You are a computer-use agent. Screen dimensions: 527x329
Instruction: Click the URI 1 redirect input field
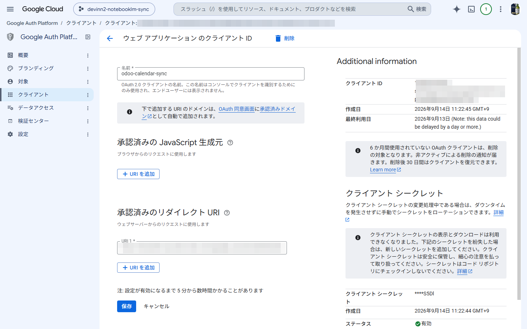click(x=202, y=248)
